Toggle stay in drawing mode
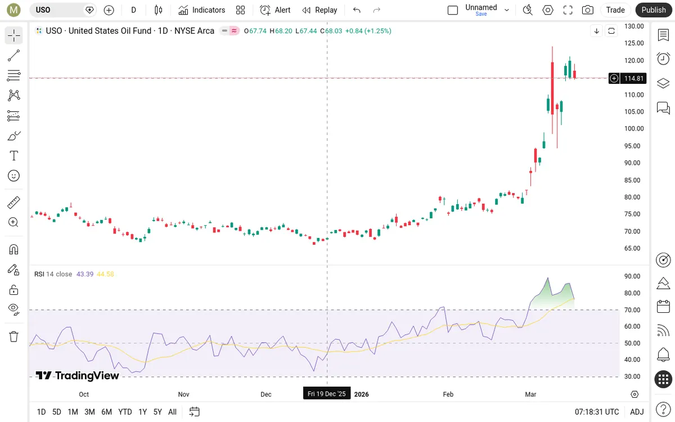The image size is (675, 422). [x=14, y=270]
